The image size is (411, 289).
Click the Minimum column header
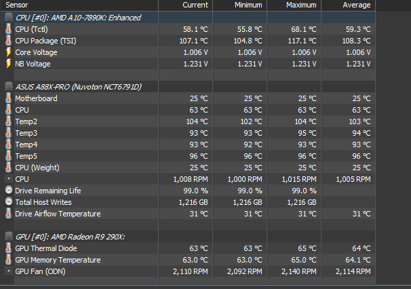click(x=240, y=5)
